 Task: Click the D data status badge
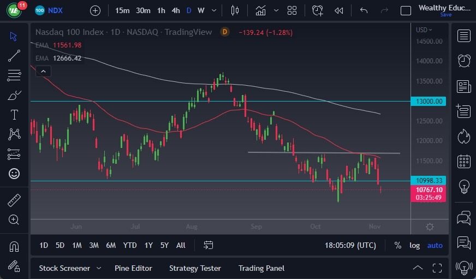point(225,32)
